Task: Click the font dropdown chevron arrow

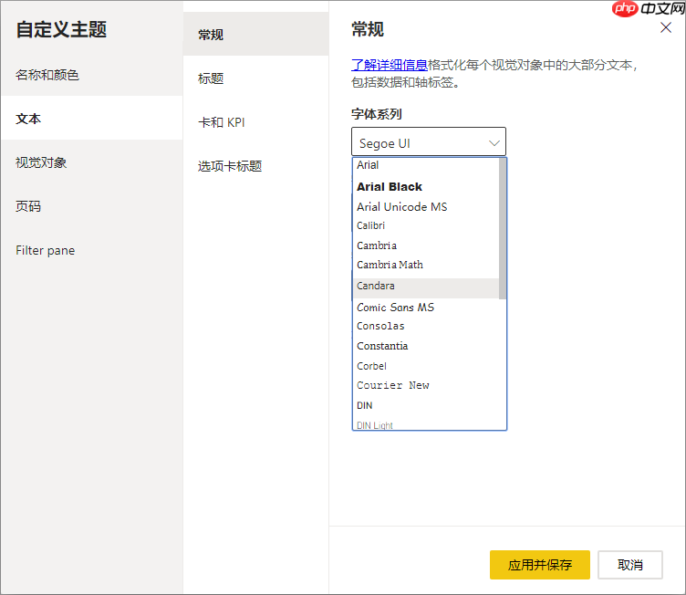Action: click(494, 143)
